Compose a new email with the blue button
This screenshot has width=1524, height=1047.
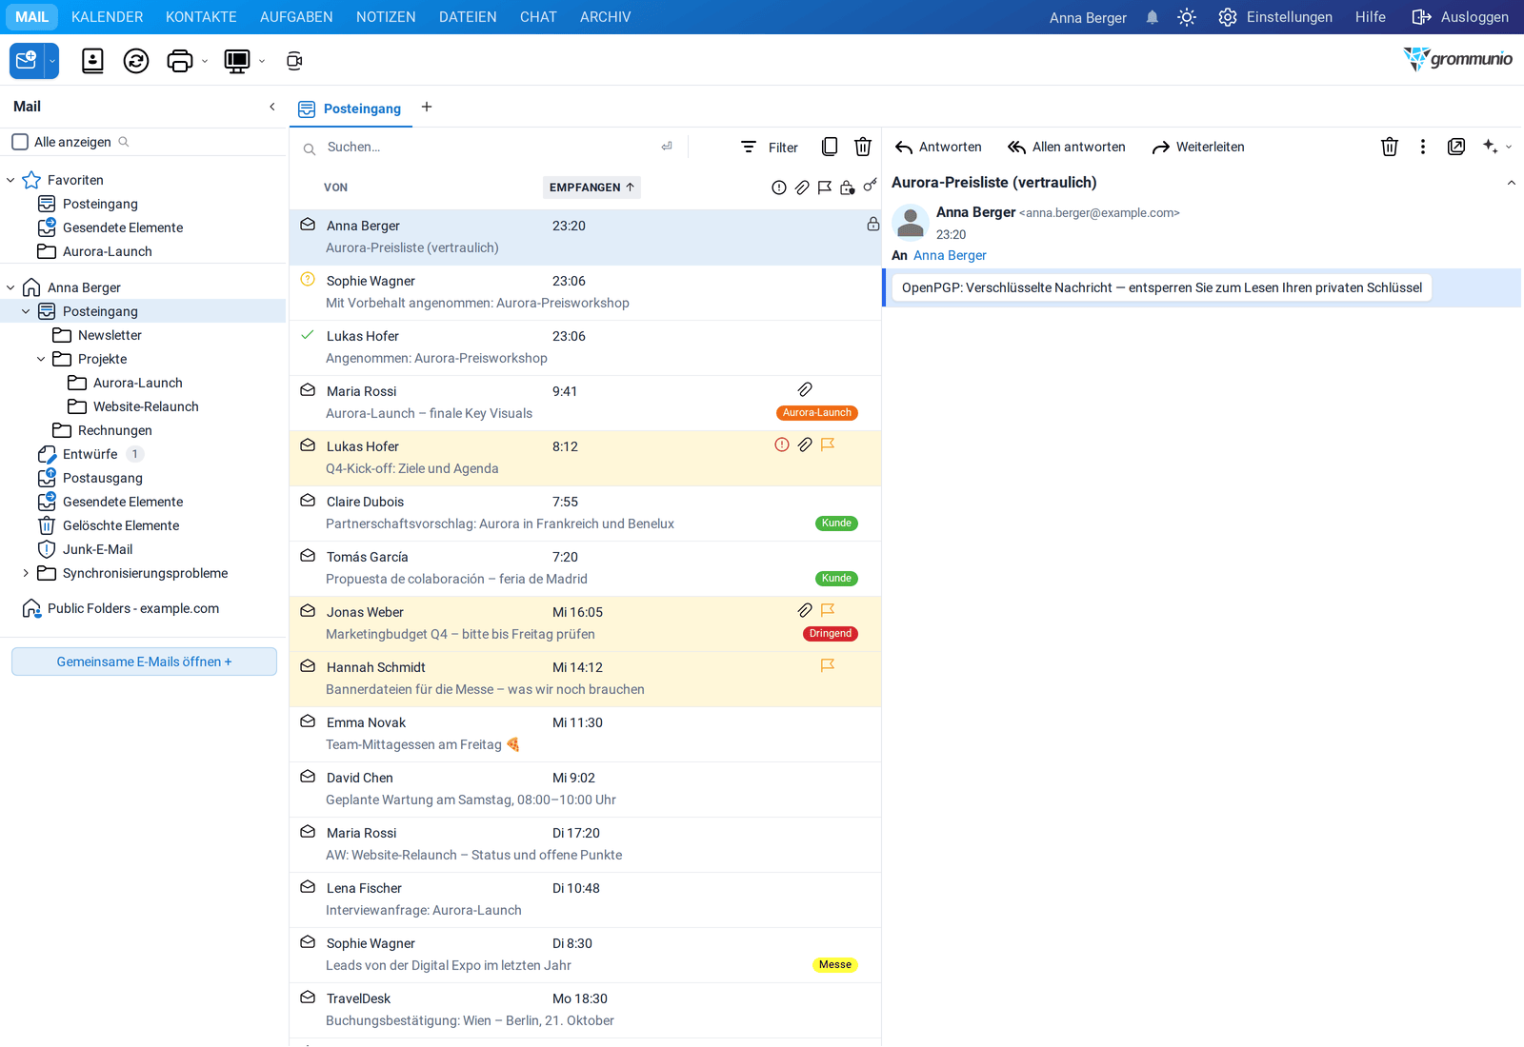(27, 61)
